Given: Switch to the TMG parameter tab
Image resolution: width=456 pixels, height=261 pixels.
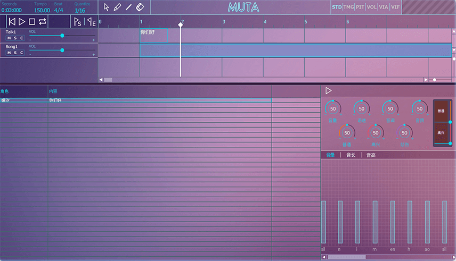Looking at the screenshot, I should coord(348,7).
